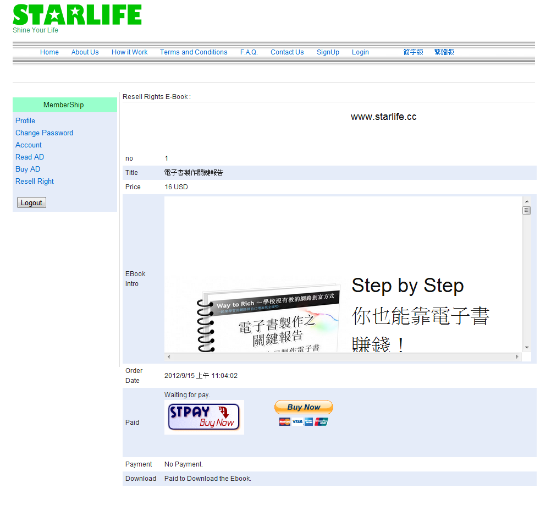Open the Login link
The height and width of the screenshot is (510, 540).
pos(360,52)
